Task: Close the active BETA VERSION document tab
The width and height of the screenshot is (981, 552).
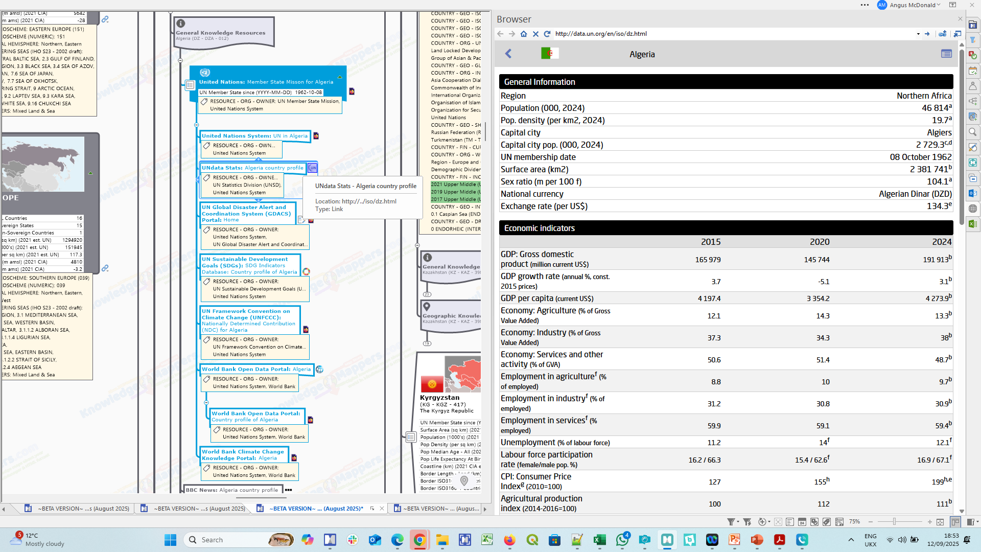Action: click(382, 509)
